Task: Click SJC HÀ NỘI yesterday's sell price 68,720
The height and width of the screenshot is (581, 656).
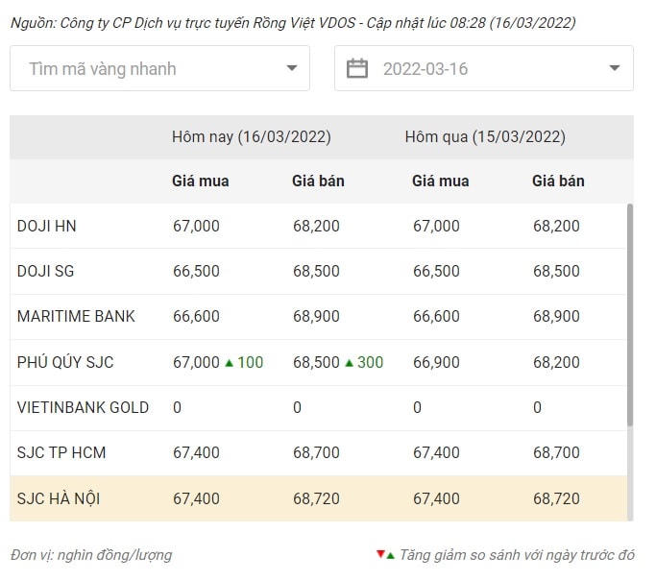Action: [x=556, y=498]
